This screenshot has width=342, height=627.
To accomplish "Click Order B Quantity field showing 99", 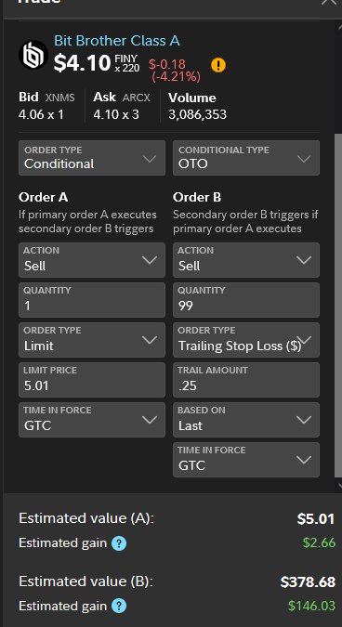I will click(x=246, y=300).
